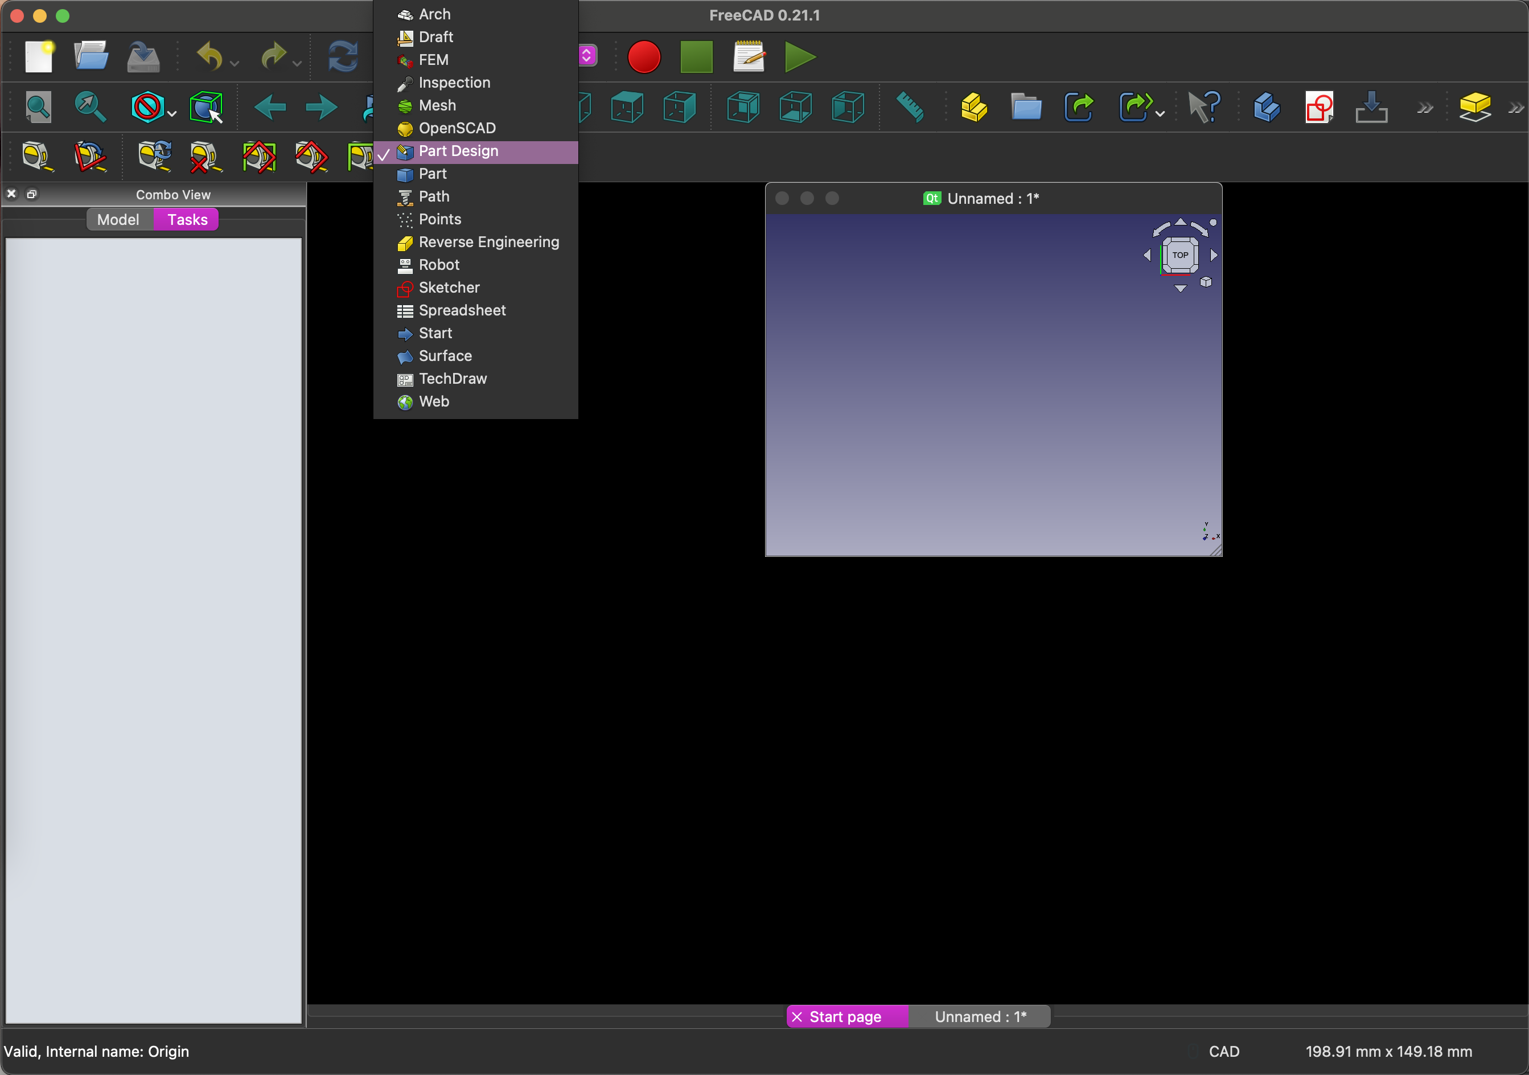
Task: Expand hidden toolbar items left chevron
Action: pos(1424,108)
